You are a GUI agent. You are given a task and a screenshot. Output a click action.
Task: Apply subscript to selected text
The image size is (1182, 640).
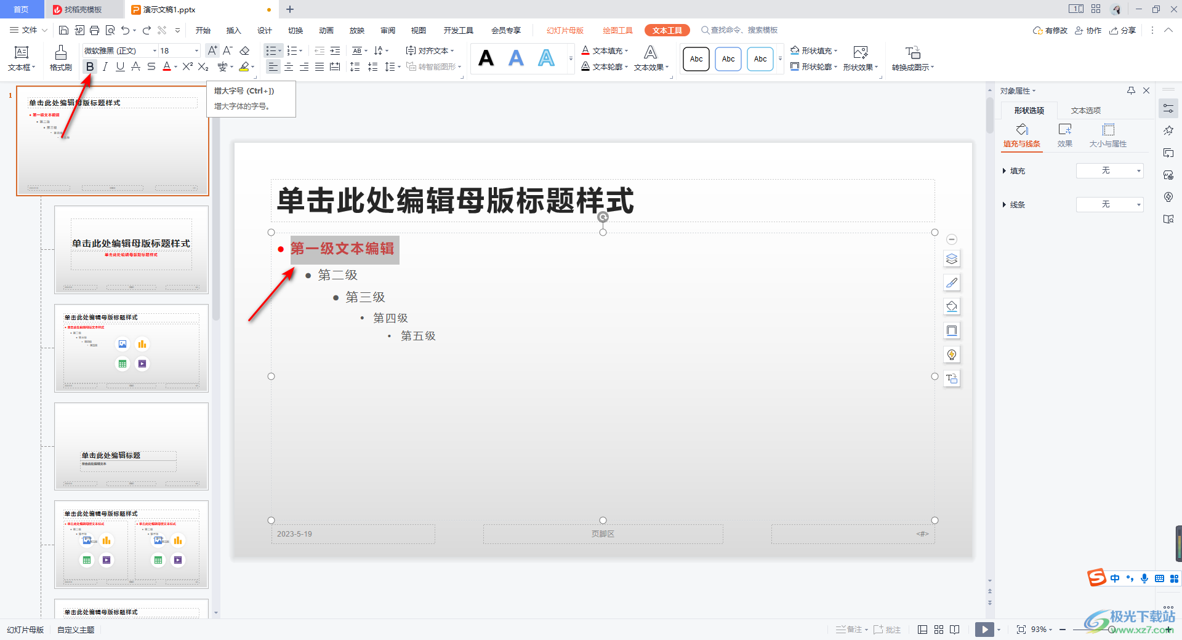pos(203,66)
